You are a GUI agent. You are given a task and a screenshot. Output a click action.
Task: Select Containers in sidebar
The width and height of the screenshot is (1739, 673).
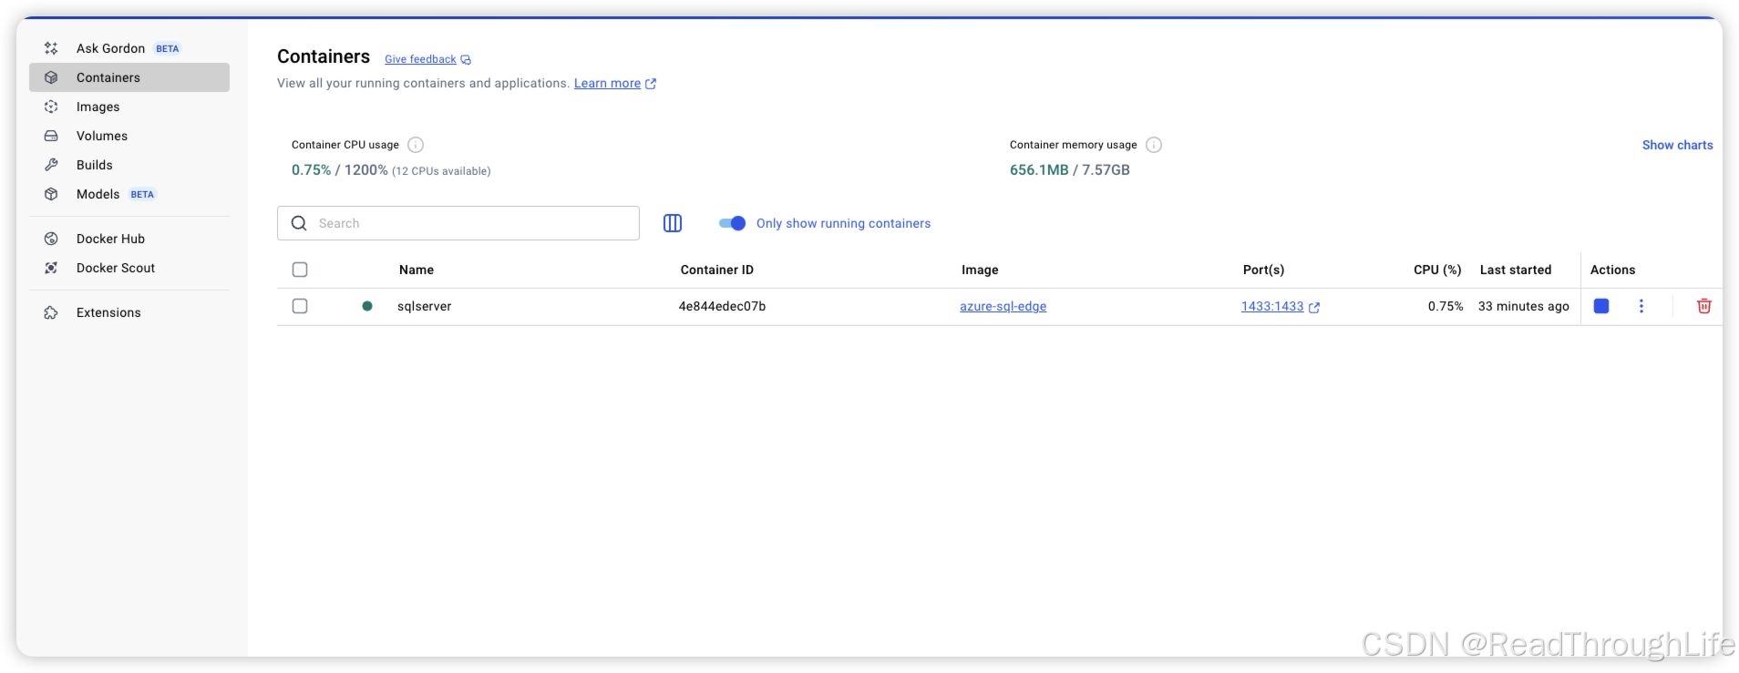tap(129, 77)
